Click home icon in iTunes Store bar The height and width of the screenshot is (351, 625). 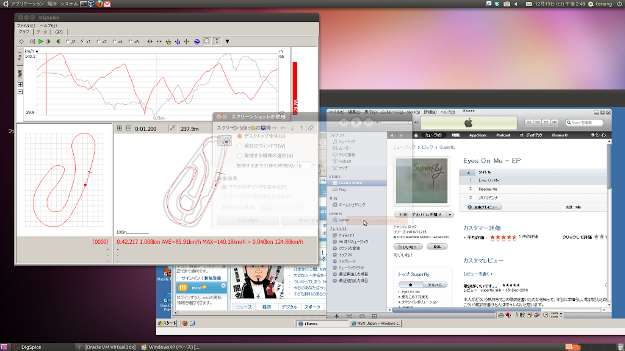(416, 135)
